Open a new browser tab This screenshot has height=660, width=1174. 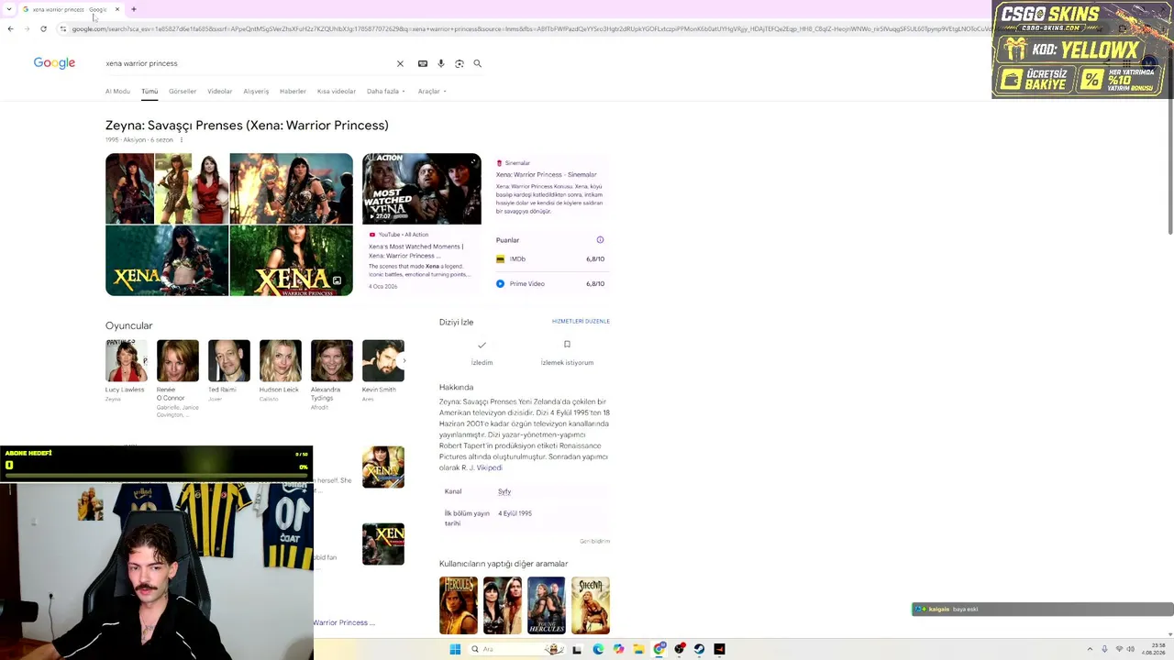click(x=133, y=9)
